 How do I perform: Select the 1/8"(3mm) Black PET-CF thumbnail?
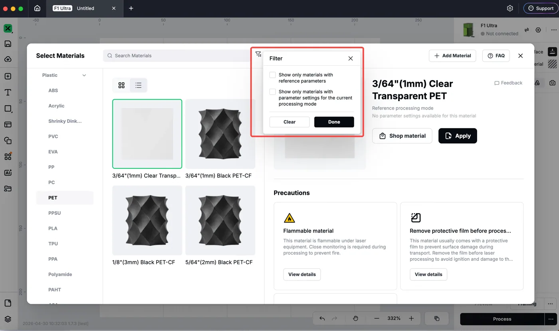pyautogui.click(x=147, y=220)
